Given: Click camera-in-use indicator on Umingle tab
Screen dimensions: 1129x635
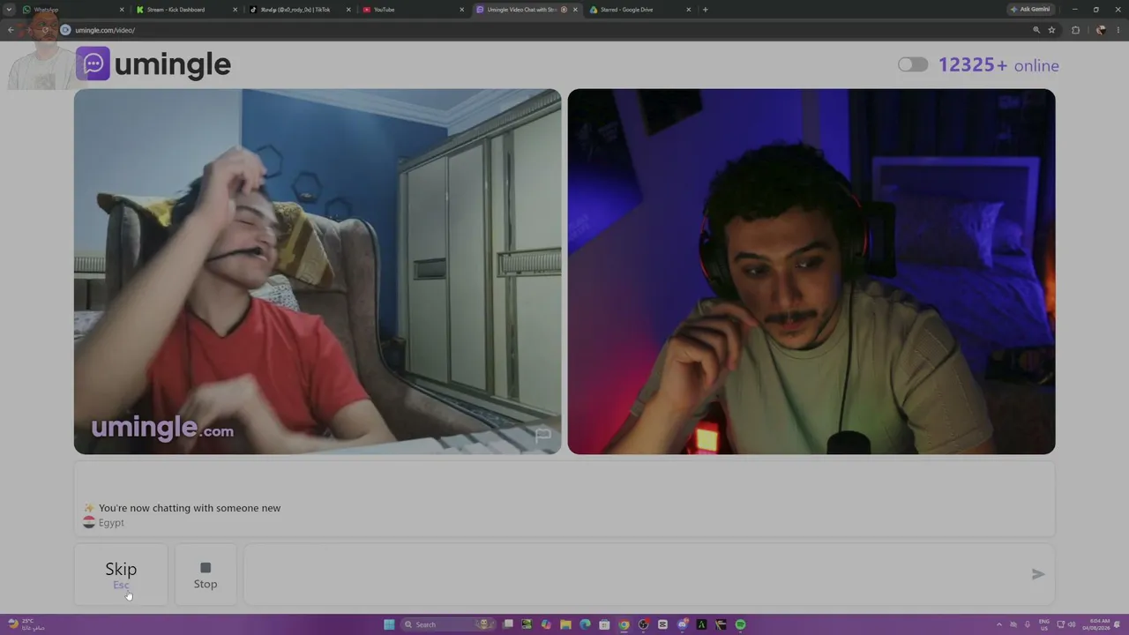Looking at the screenshot, I should [x=564, y=10].
